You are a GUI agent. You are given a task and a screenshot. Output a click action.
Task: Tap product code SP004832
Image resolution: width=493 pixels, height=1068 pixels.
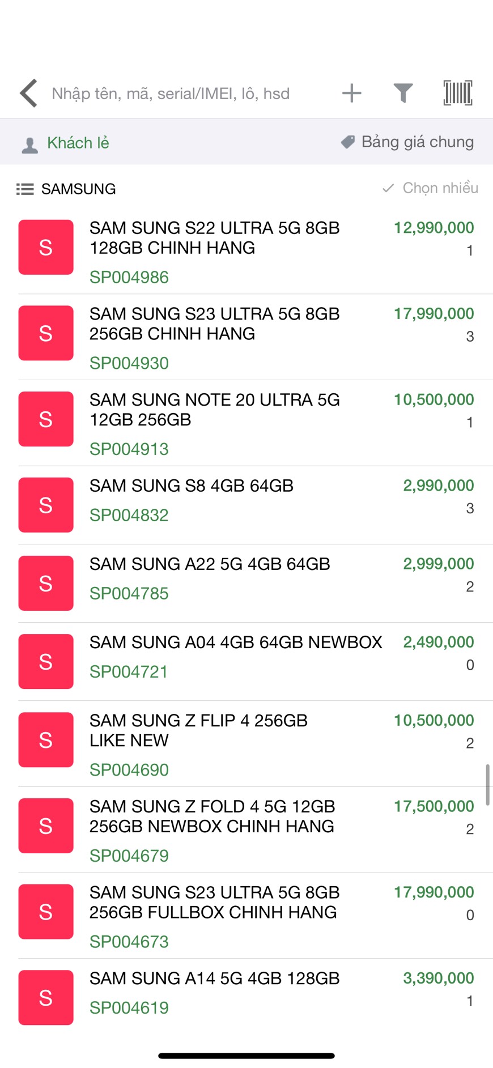[x=129, y=515]
